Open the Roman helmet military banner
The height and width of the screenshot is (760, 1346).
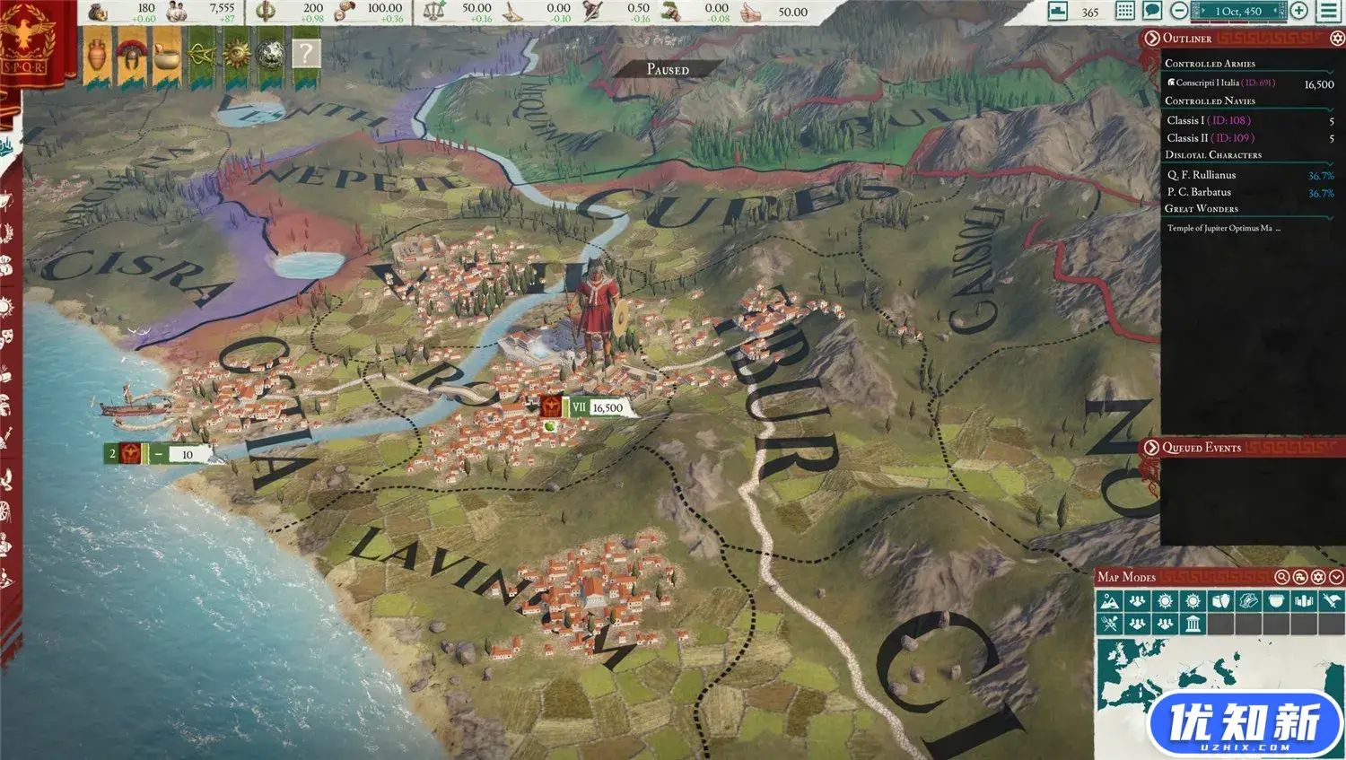click(132, 57)
